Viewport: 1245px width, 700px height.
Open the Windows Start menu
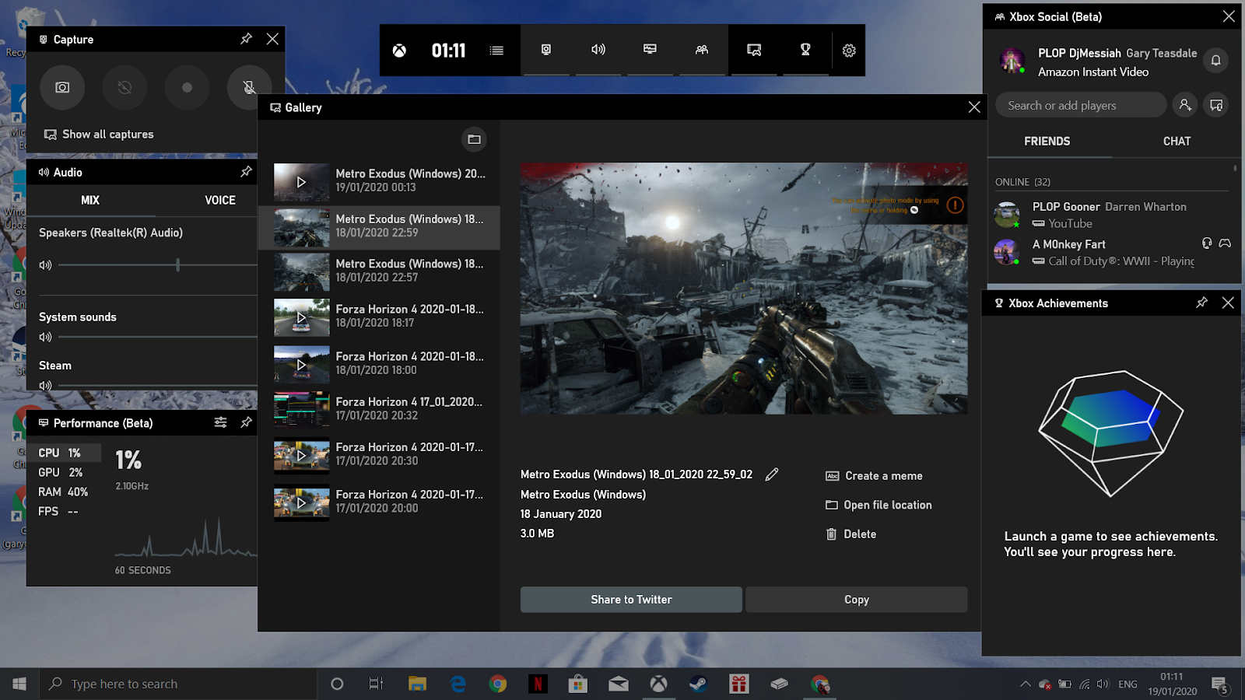pyautogui.click(x=19, y=684)
